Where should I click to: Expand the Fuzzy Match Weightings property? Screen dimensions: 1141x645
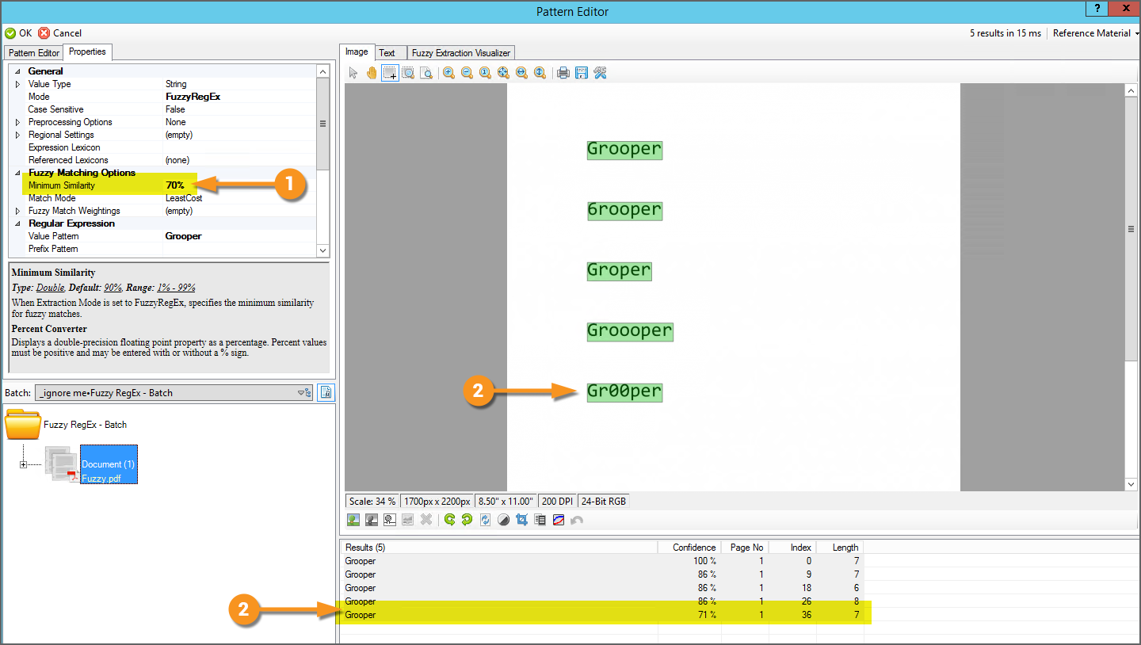click(18, 211)
